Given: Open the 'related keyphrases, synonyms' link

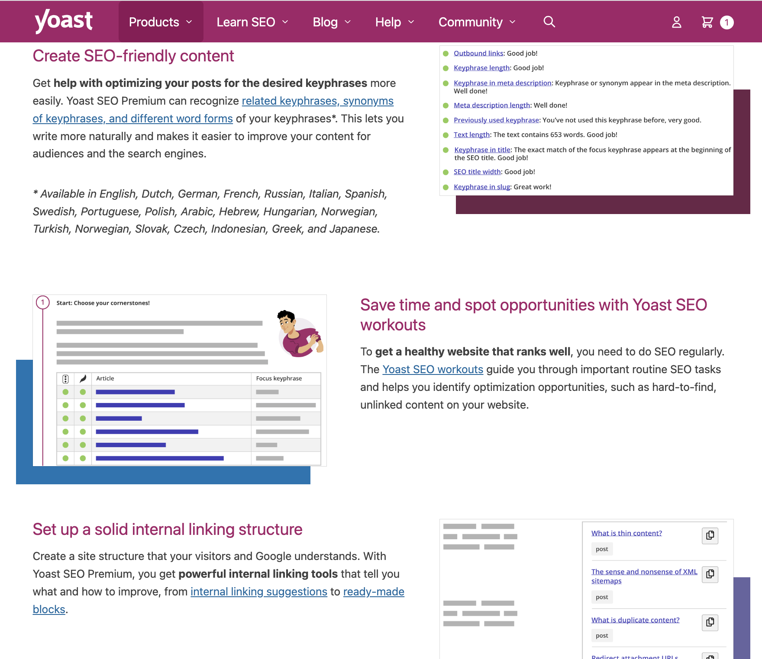Looking at the screenshot, I should click(317, 101).
